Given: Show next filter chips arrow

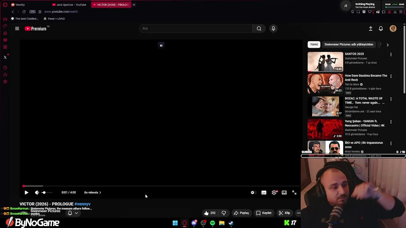Looking at the screenshot, I should [x=387, y=45].
